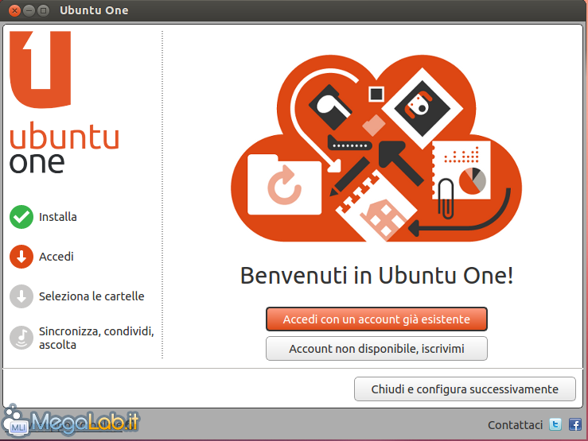The height and width of the screenshot is (441, 588).
Task: Open the Contattaci link
Action: [516, 425]
